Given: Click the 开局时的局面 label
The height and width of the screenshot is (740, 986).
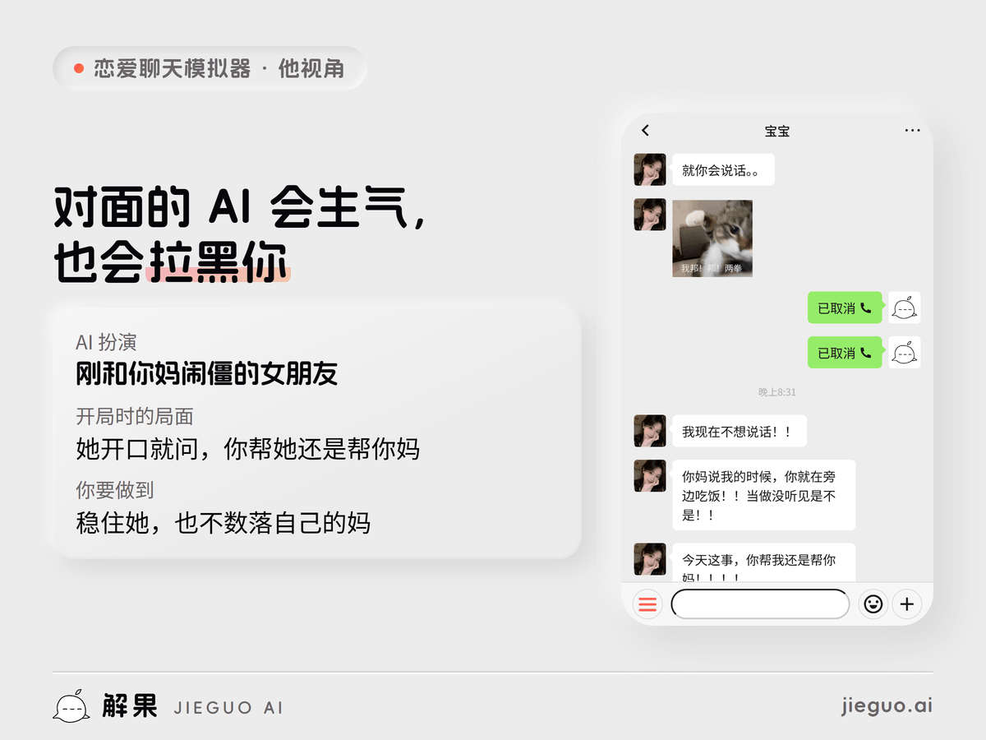Looking at the screenshot, I should coord(135,416).
